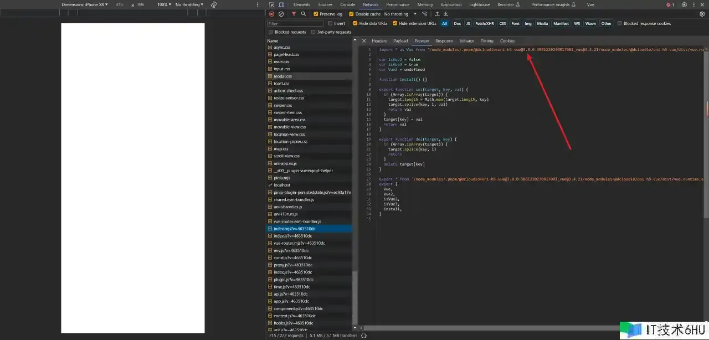The width and height of the screenshot is (709, 340).
Task: Show the request Response tab
Action: click(x=444, y=41)
